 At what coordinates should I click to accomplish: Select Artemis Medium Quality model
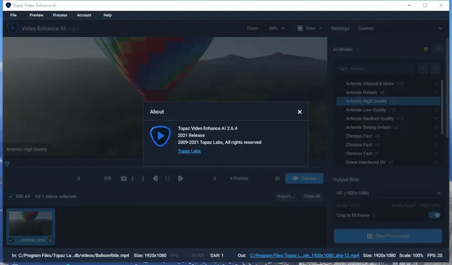[388, 119]
